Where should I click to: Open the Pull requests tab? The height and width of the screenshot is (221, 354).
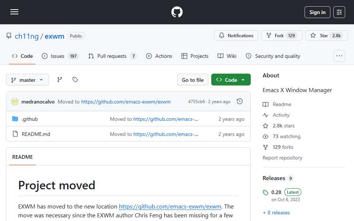click(x=112, y=56)
